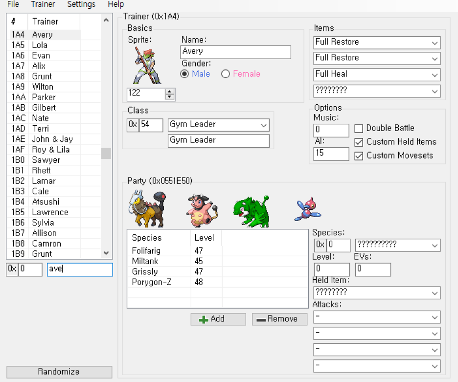The height and width of the screenshot is (382, 458).
Task: Click the party Level field
Action: point(332,270)
